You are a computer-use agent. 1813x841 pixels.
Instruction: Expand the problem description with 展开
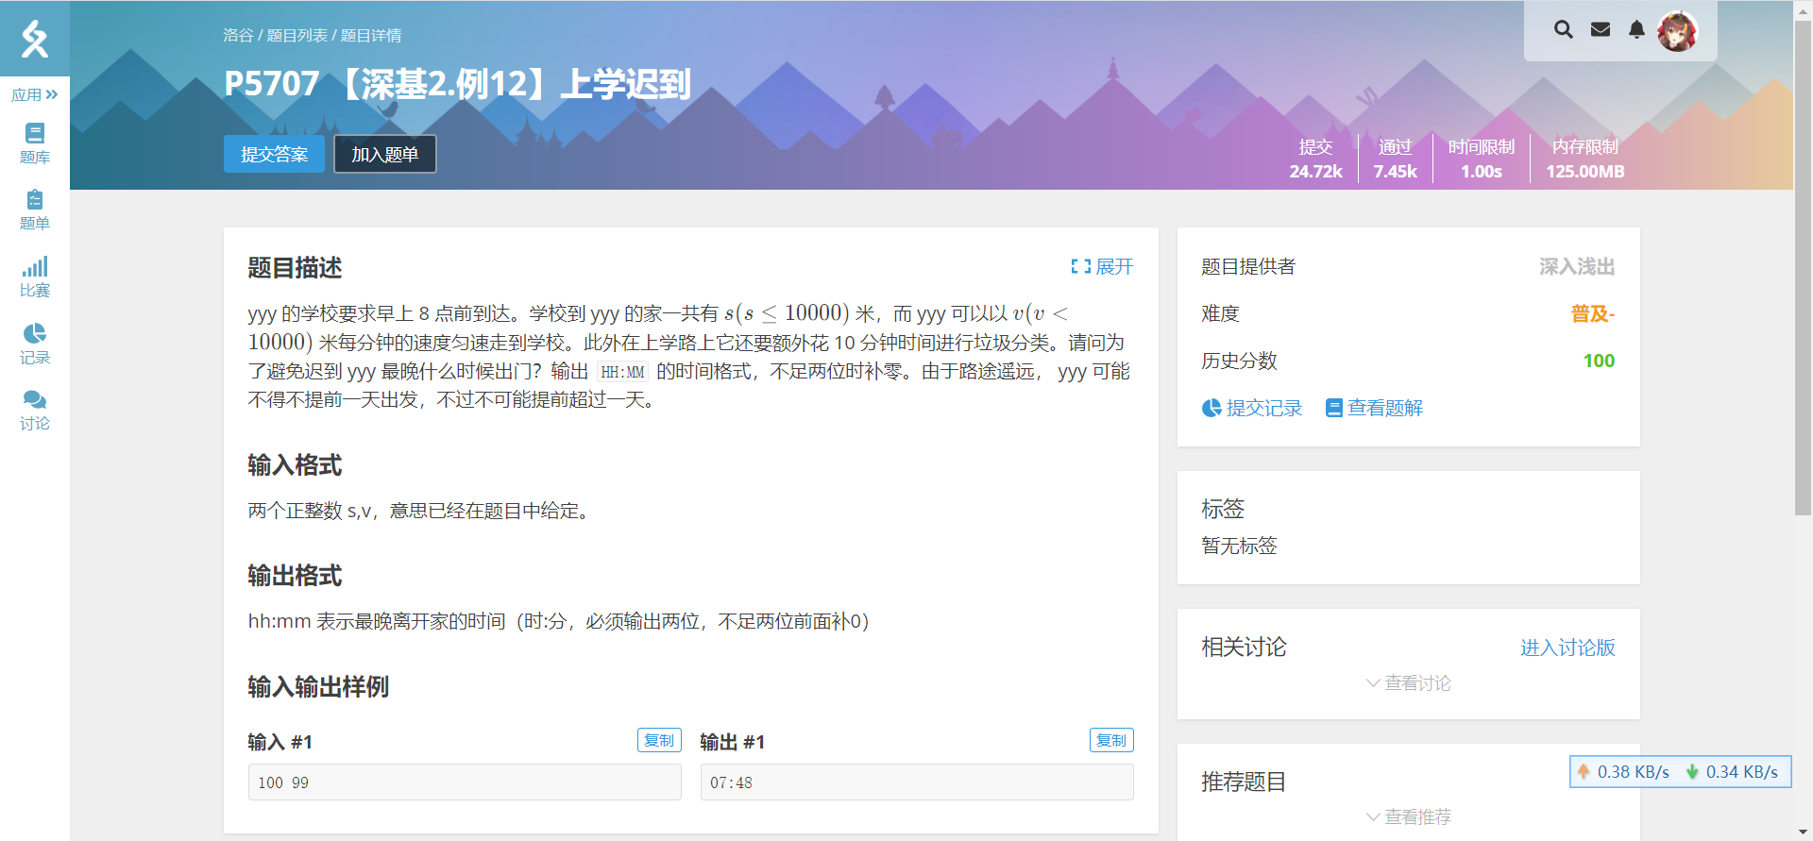pos(1102,267)
